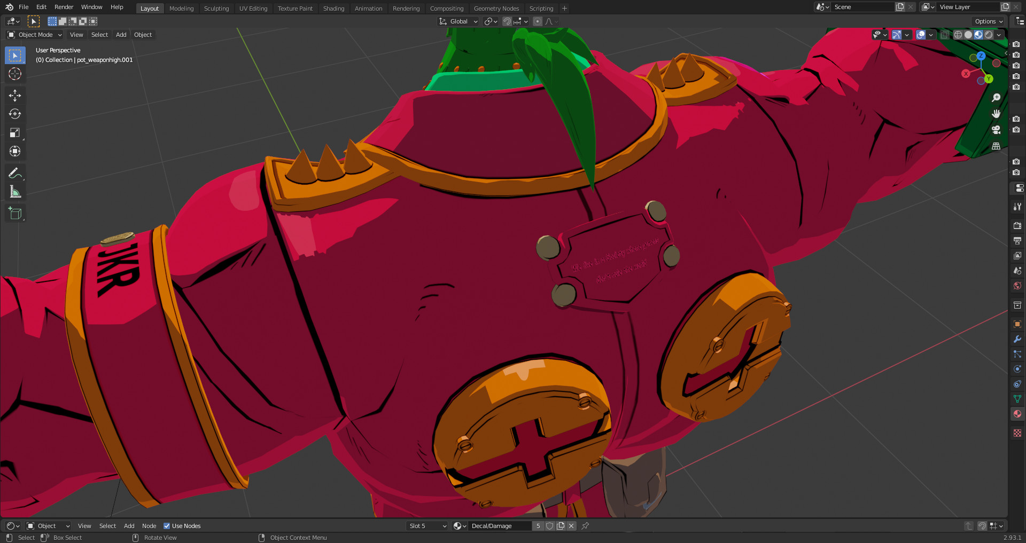Viewport: 1026px width, 543px height.
Task: Switch to the Shading workspace tab
Action: 333,9
